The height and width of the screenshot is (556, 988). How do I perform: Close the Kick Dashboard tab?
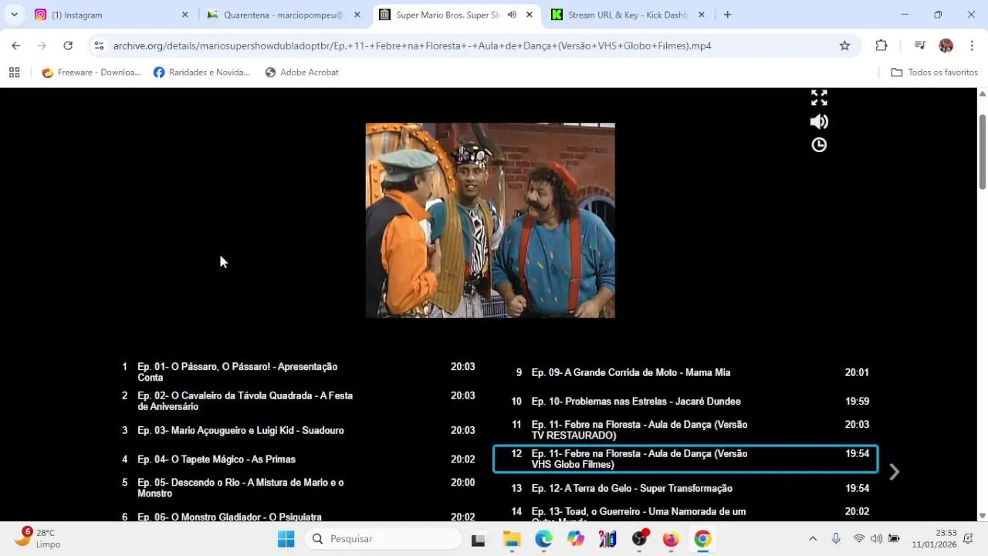(x=701, y=15)
